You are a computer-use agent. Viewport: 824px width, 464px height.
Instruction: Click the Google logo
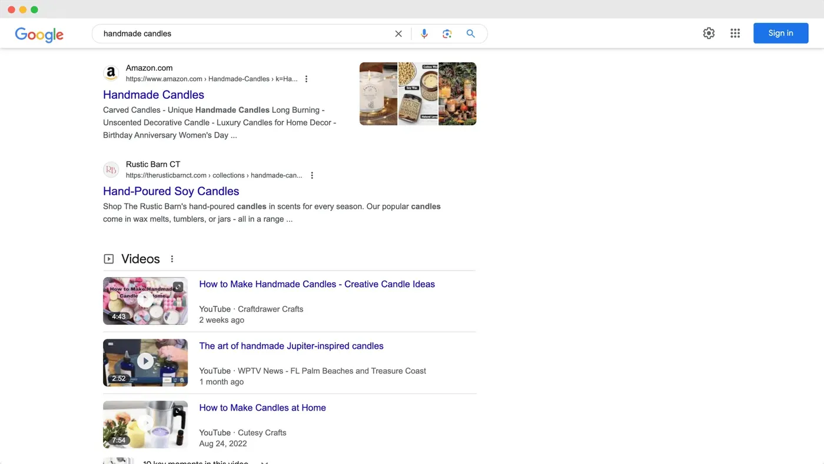(39, 35)
